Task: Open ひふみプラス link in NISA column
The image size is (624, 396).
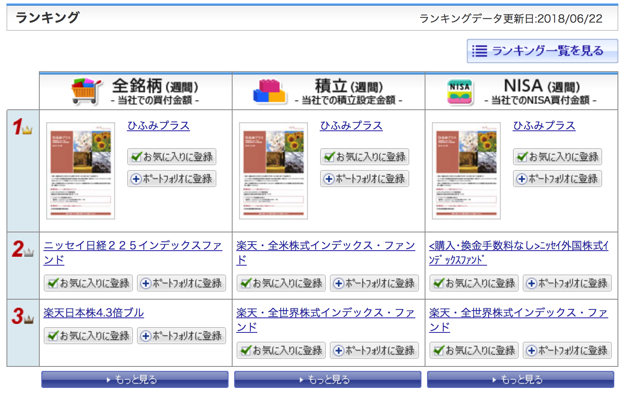Action: coord(544,126)
